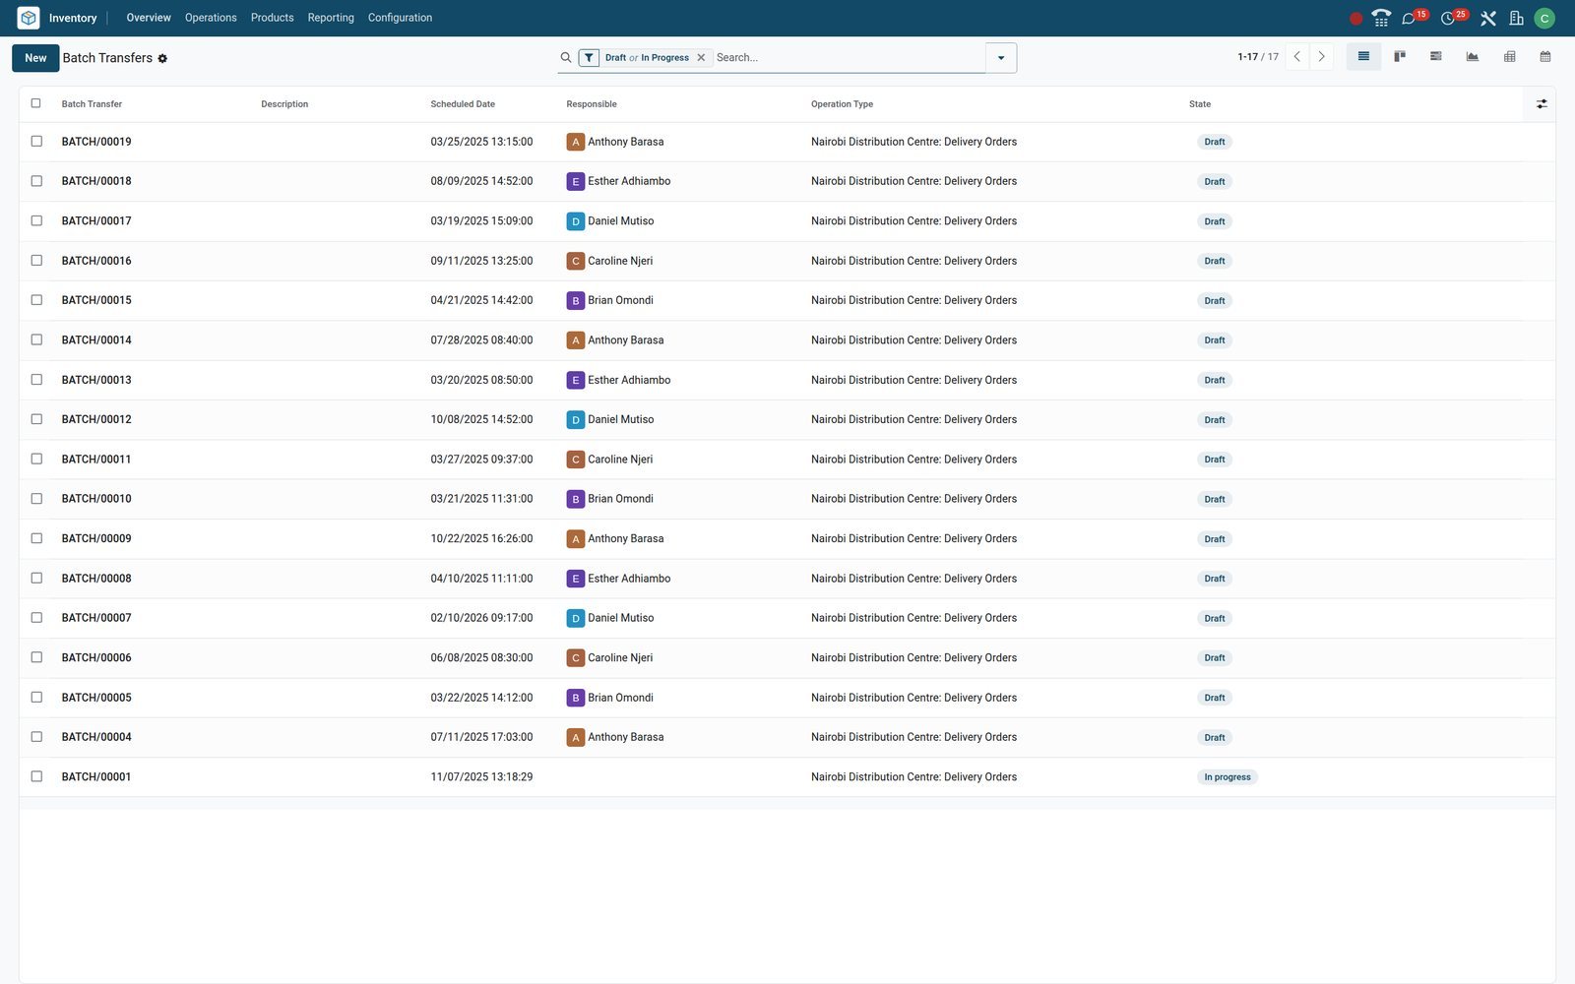1575x984 pixels.
Task: Select checkbox for BATCH/00012
Action: click(x=36, y=419)
